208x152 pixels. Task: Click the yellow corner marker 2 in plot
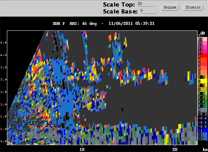(x=196, y=143)
